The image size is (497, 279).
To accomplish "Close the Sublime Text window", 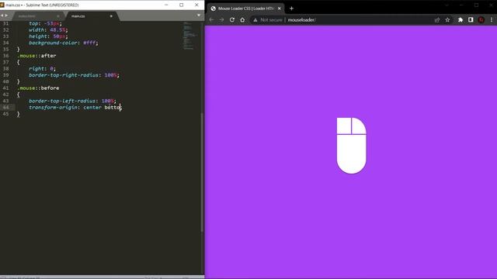I will (x=196, y=5).
